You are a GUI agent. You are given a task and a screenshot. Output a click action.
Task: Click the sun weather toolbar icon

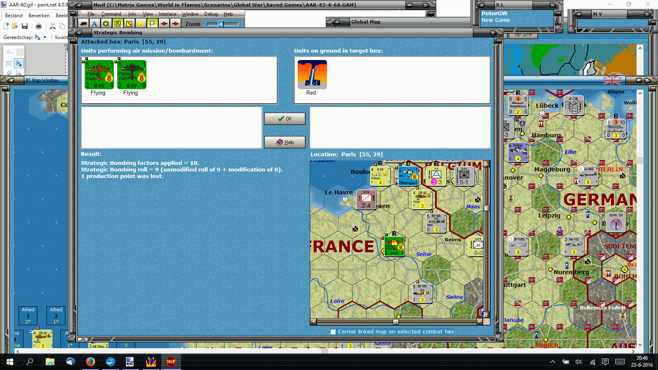point(141,24)
